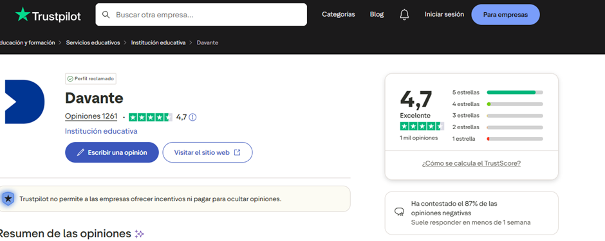
Task: Open ¿Cómo se calcula el TrustScore?
Action: coord(471,163)
